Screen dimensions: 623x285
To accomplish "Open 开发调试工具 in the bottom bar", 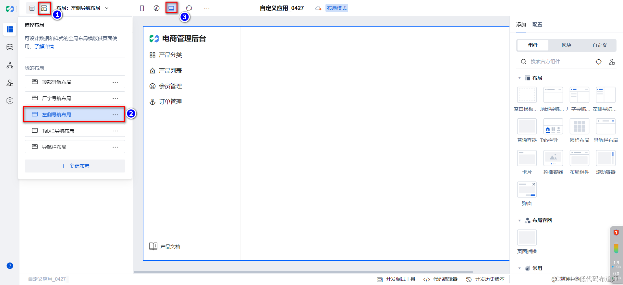I will pyautogui.click(x=396, y=279).
